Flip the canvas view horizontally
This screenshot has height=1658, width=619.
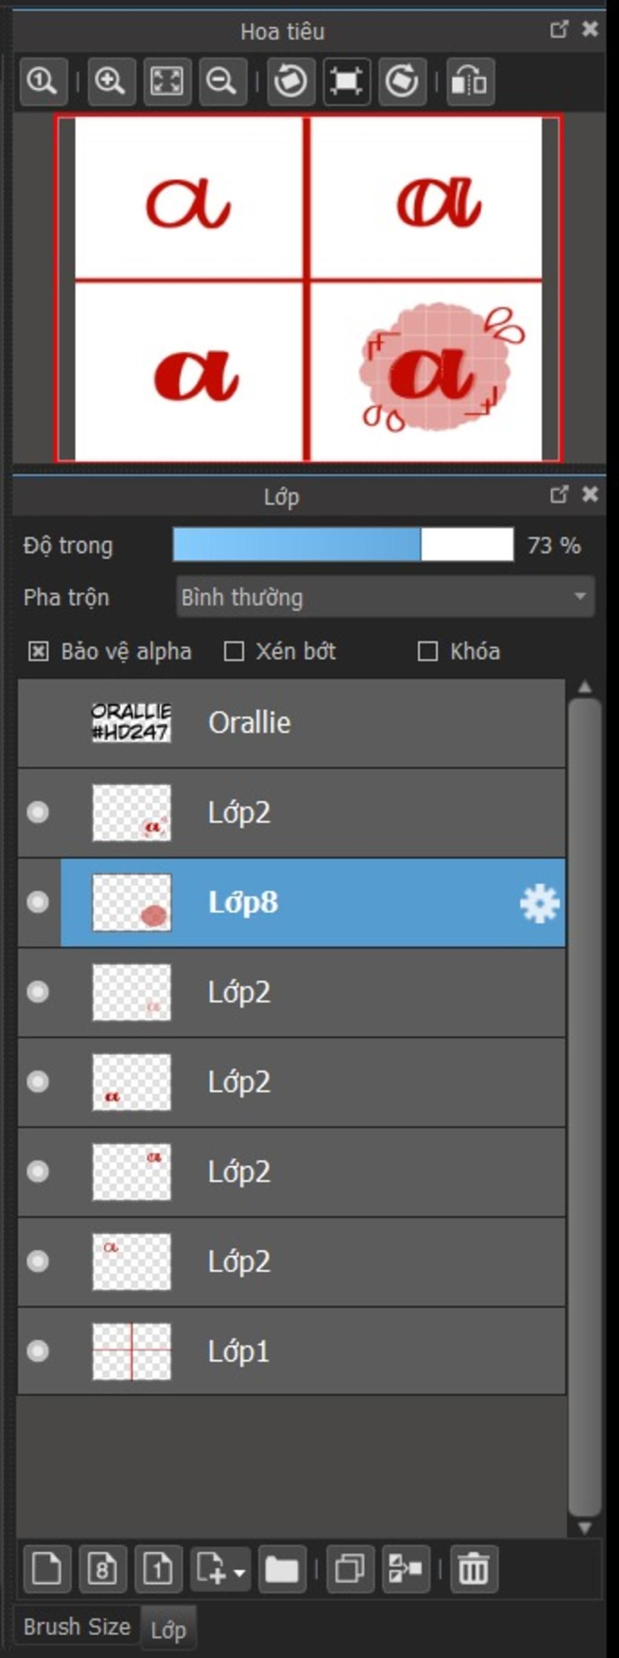tap(470, 82)
